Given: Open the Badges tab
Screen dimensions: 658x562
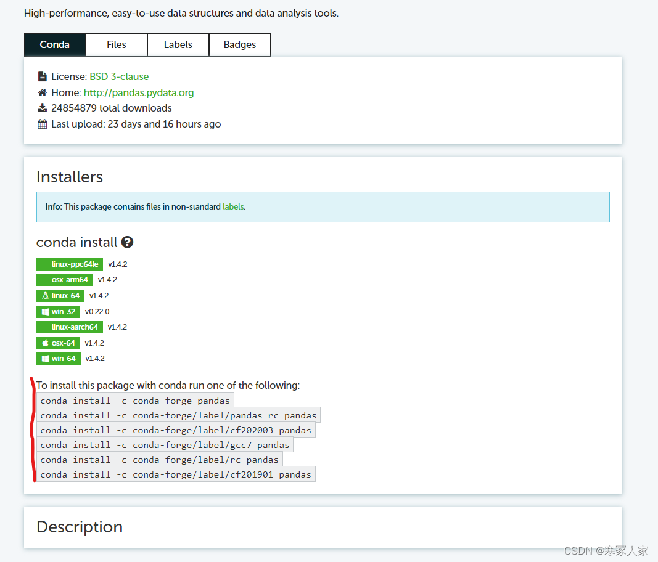Looking at the screenshot, I should click(x=240, y=45).
